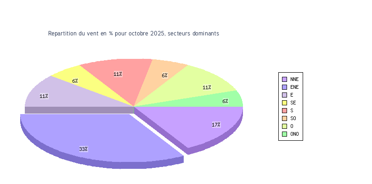Screen dimensions: 372x184
Task: Click the NNE legend label text
Action: [x=294, y=79]
